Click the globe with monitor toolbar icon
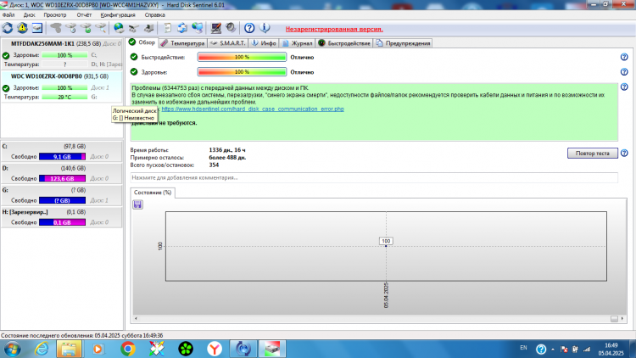This screenshot has height=358, width=636. tap(197, 28)
